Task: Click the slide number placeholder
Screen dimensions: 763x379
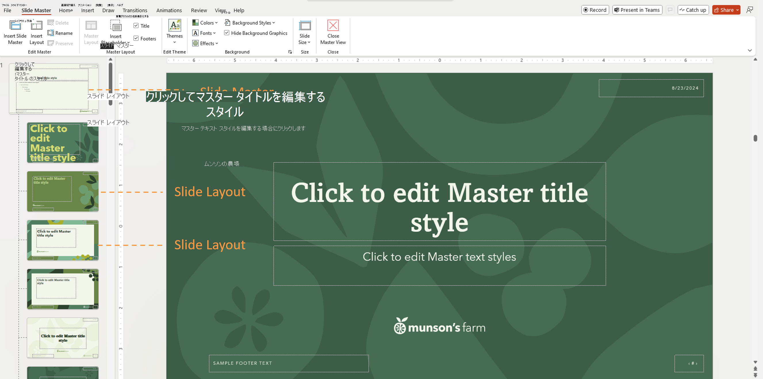Action: tap(689, 363)
